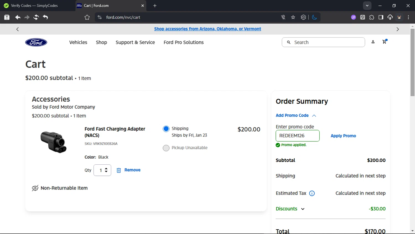The image size is (415, 234).
Task: Click the search magnifier icon
Action: [289, 42]
